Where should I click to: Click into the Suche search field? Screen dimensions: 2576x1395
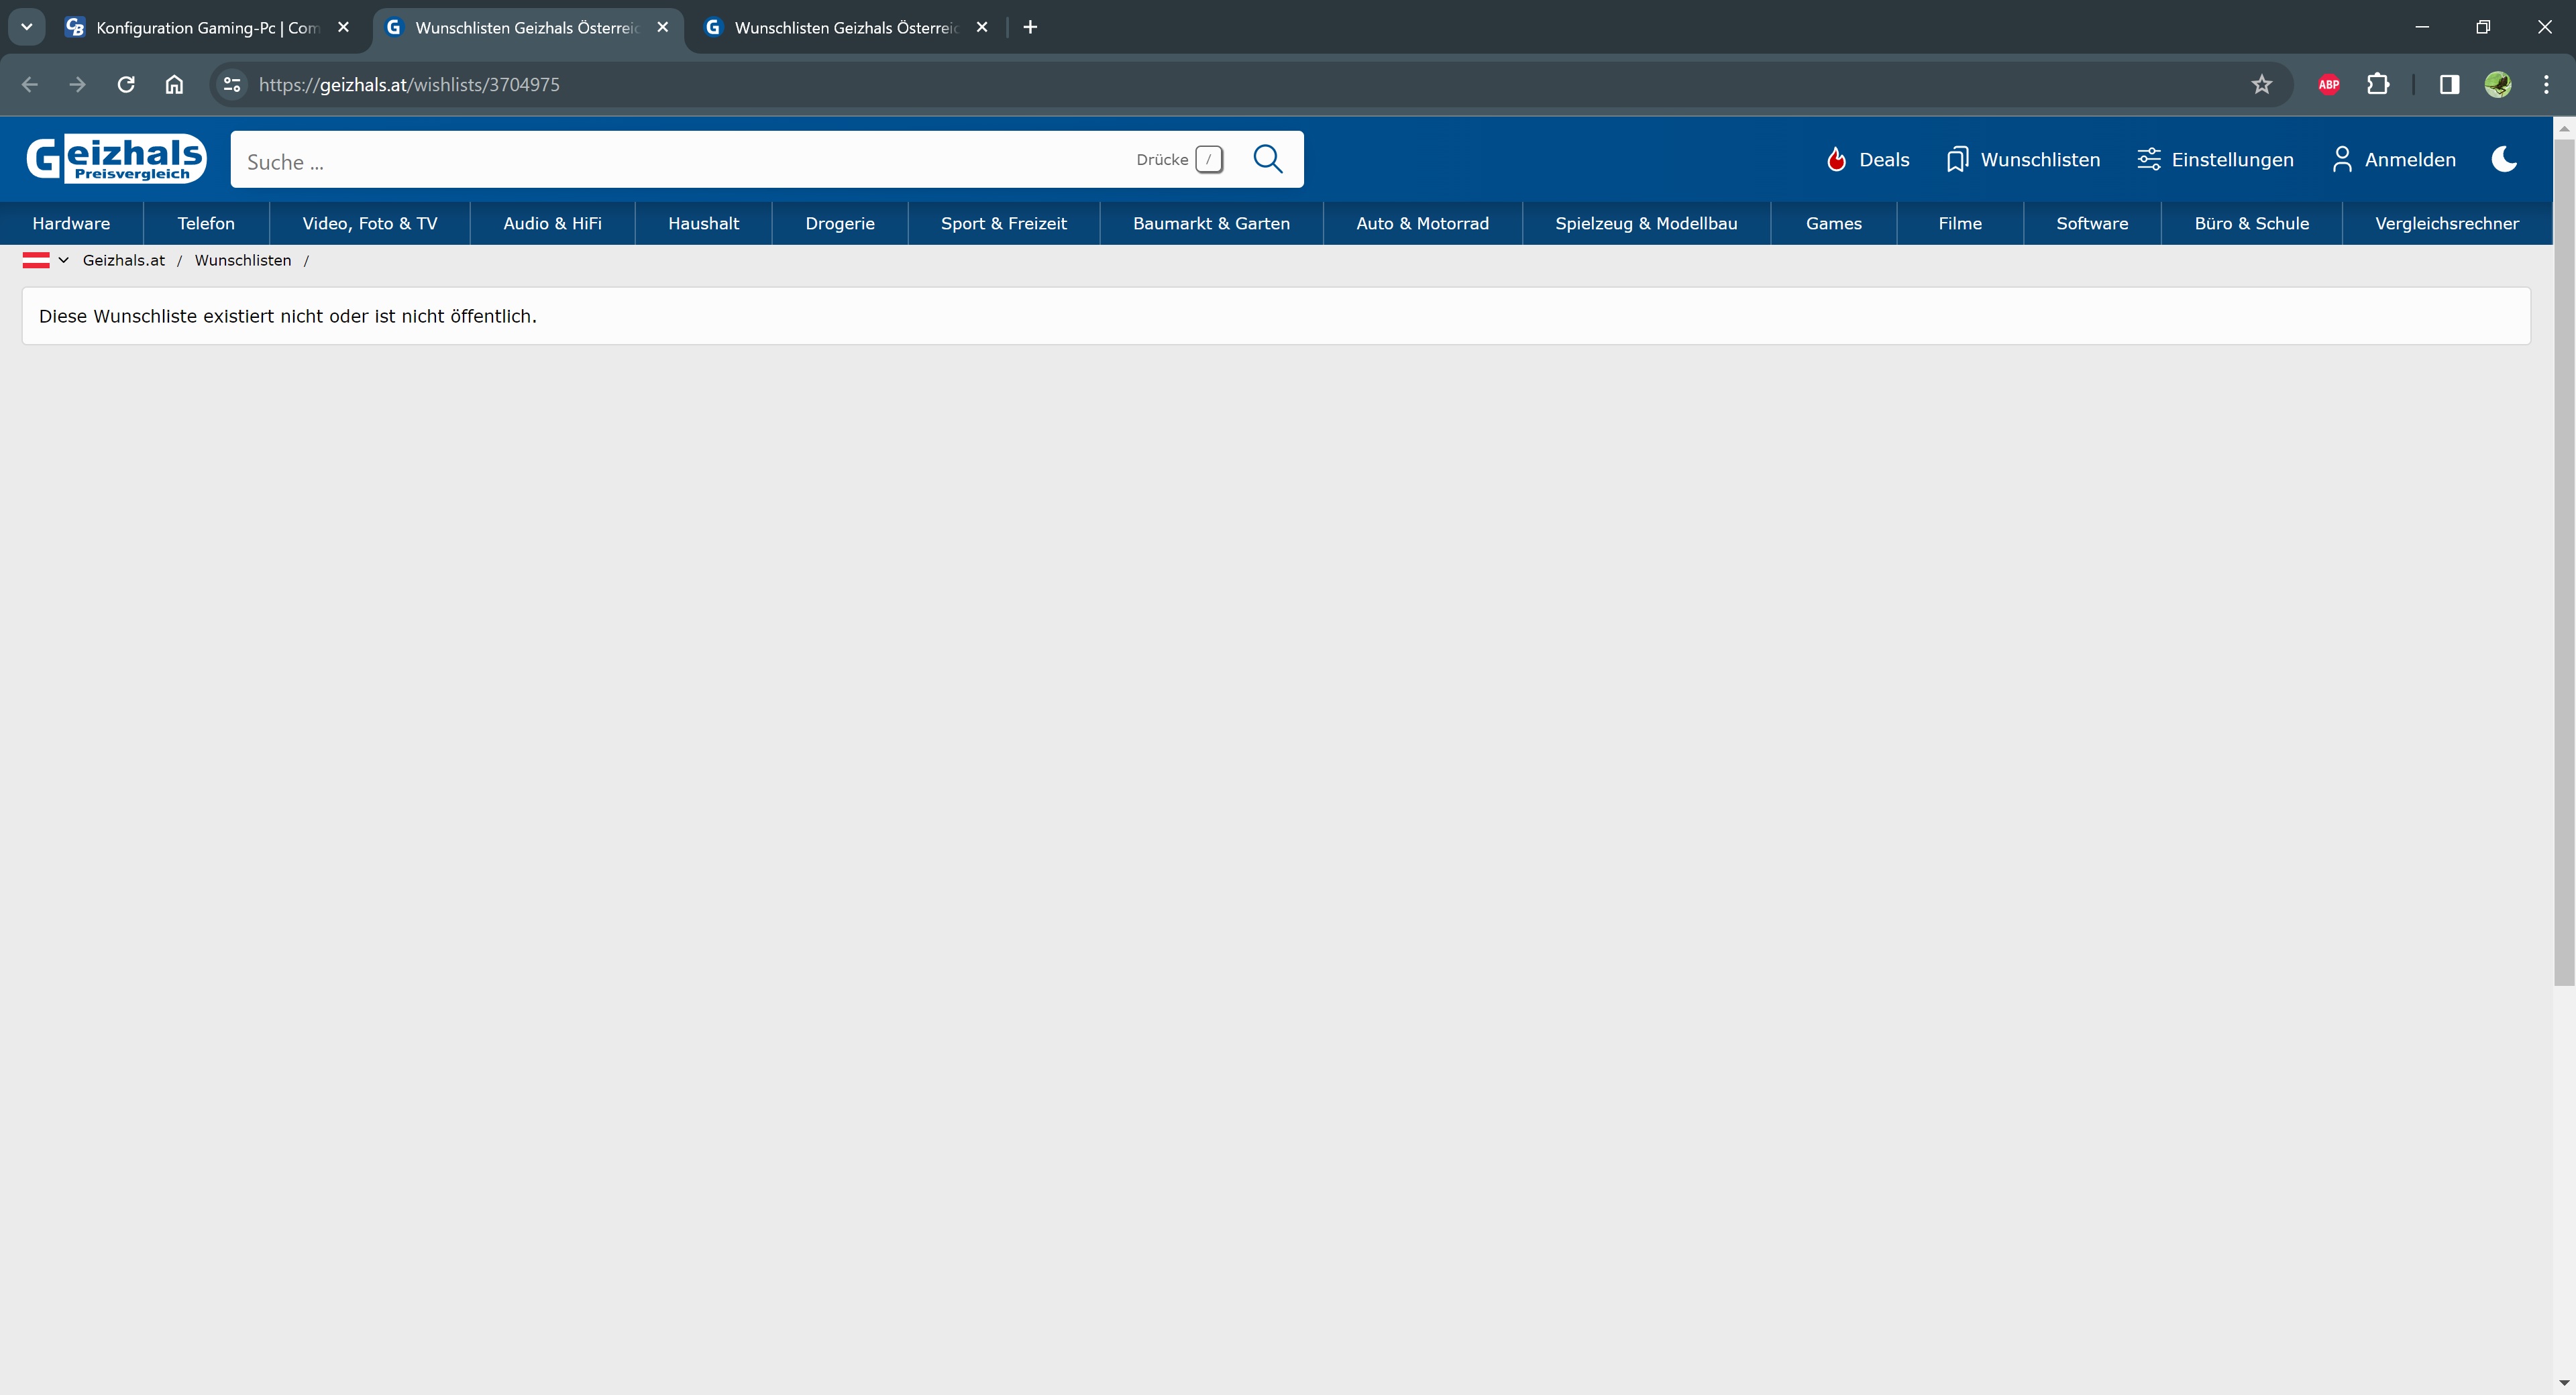click(x=680, y=161)
